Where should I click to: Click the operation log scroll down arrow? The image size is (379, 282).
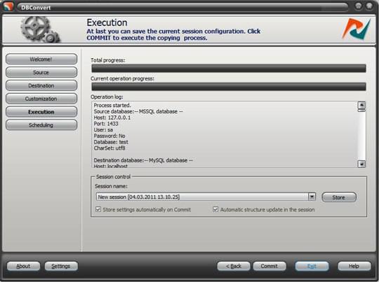pyautogui.click(x=361, y=164)
